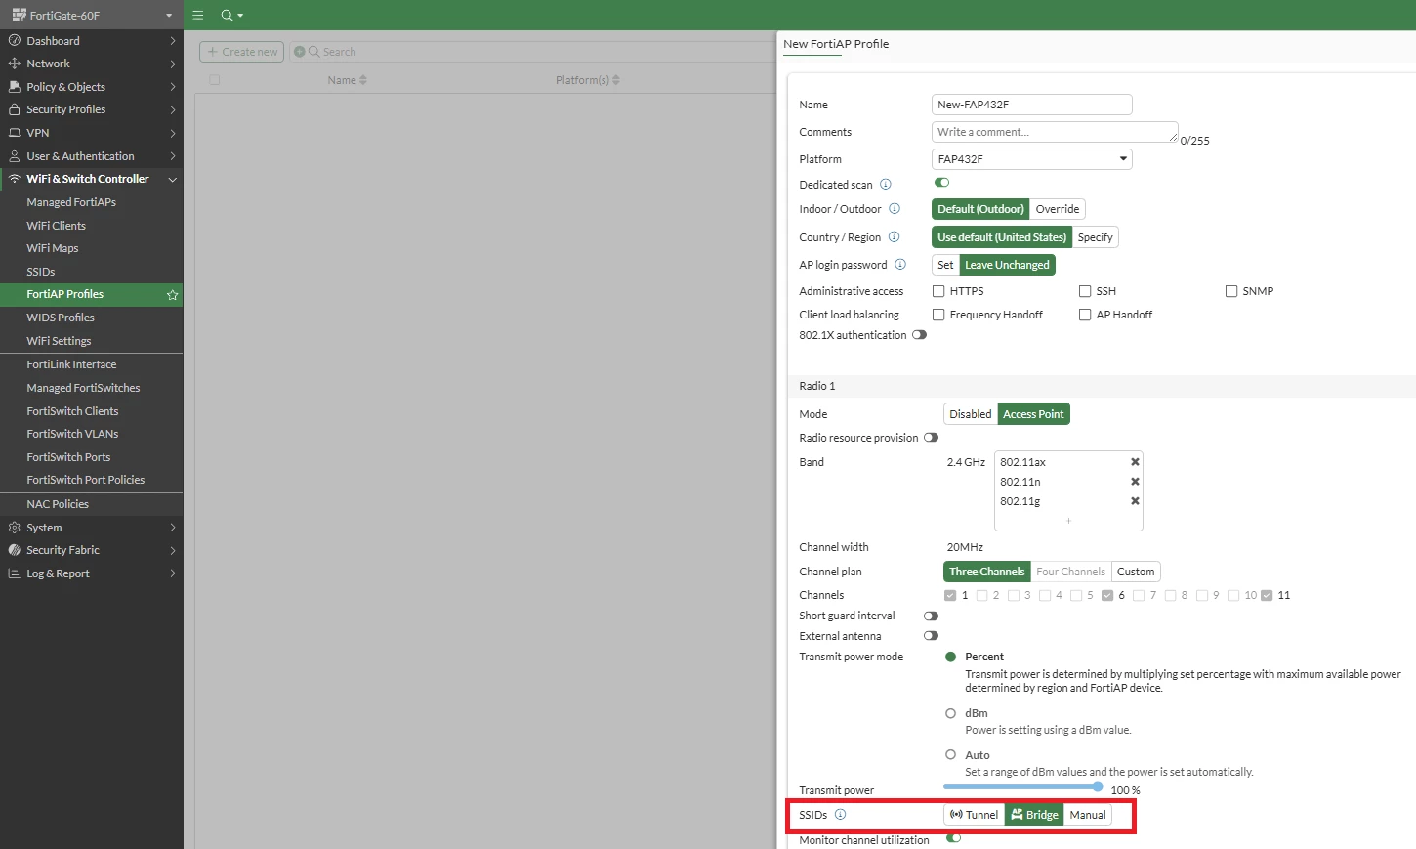Click the Network icon in sidebar
The image size is (1416, 849).
(15, 64)
